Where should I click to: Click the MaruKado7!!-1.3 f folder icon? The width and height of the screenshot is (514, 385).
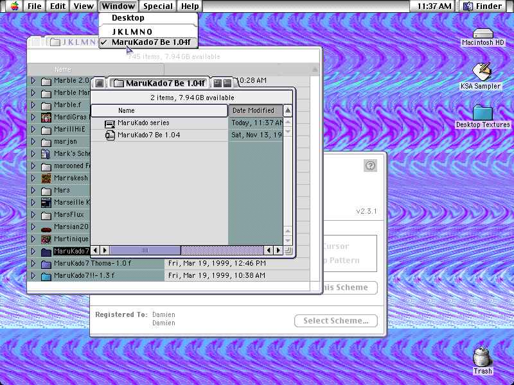46,277
